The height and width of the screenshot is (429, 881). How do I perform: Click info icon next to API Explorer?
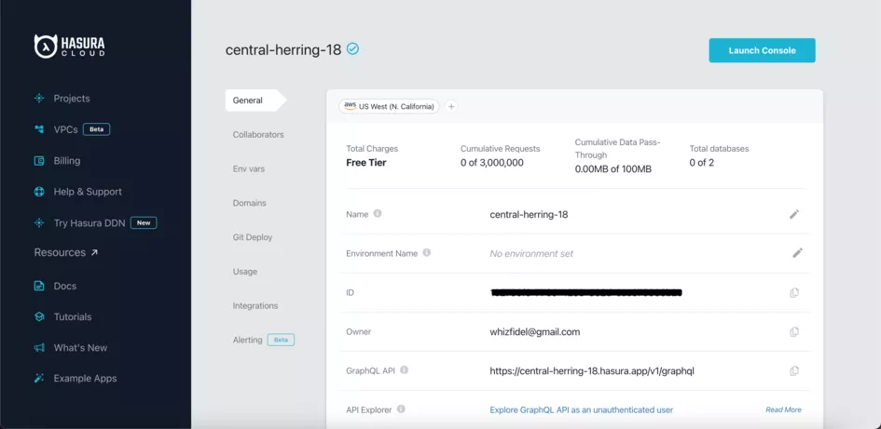tap(401, 409)
